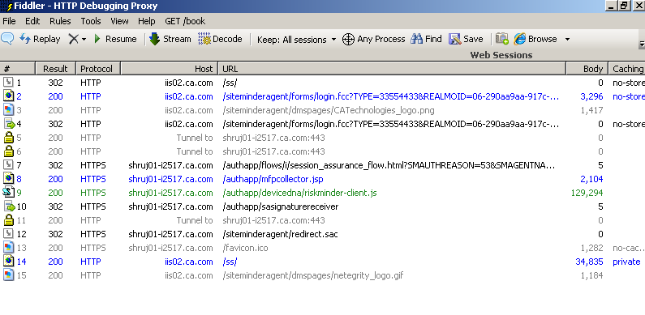645x315 pixels.
Task: Click the GET /book menu item
Action: pyautogui.click(x=185, y=21)
